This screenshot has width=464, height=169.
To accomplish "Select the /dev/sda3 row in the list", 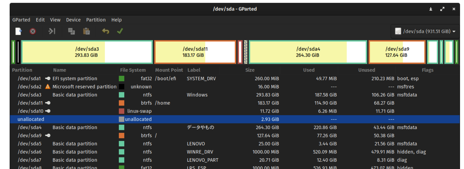I will pyautogui.click(x=235, y=95).
